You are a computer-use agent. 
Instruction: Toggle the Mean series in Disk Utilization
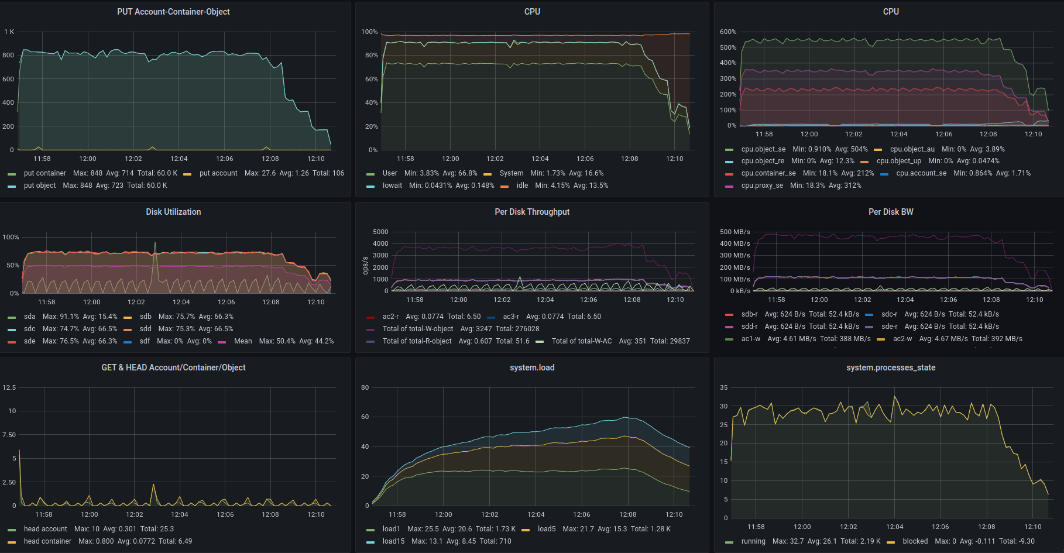tap(243, 341)
